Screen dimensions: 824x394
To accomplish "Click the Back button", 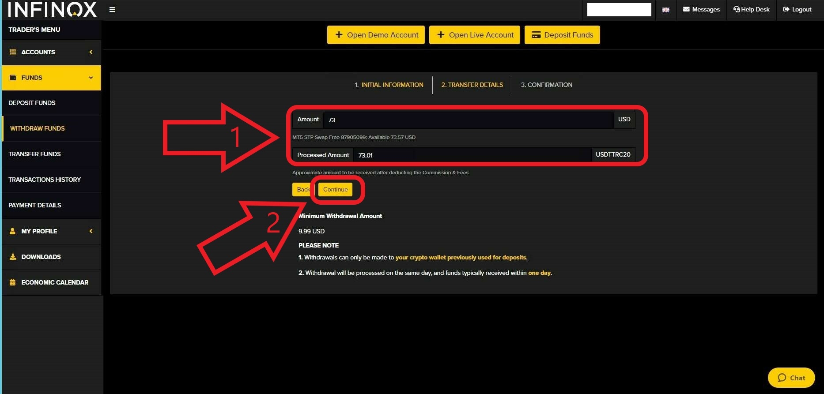I will [x=303, y=189].
